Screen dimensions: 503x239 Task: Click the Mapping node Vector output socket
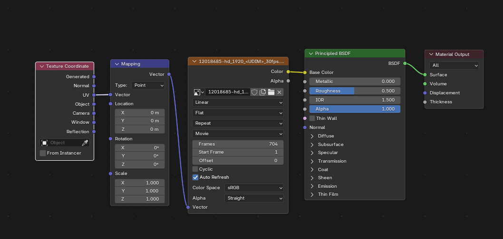coord(169,74)
